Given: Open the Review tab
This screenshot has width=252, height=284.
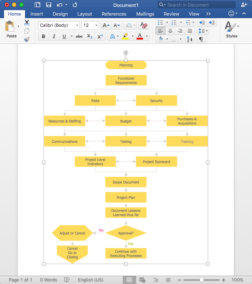Looking at the screenshot, I should pos(171,14).
